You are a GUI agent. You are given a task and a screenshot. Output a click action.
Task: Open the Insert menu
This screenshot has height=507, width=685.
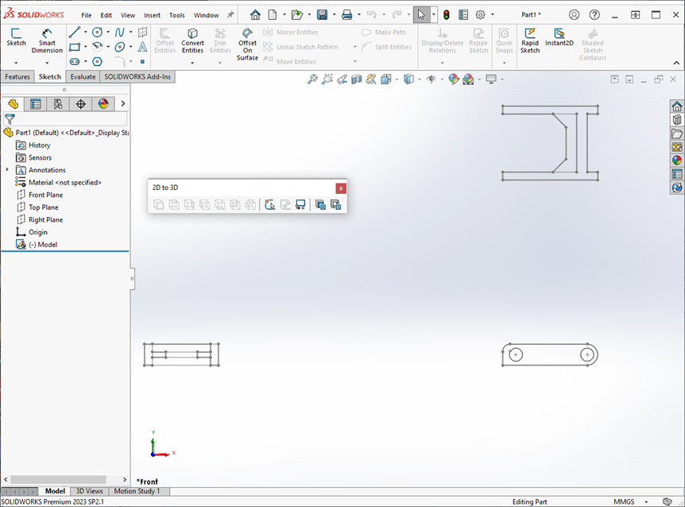(151, 14)
